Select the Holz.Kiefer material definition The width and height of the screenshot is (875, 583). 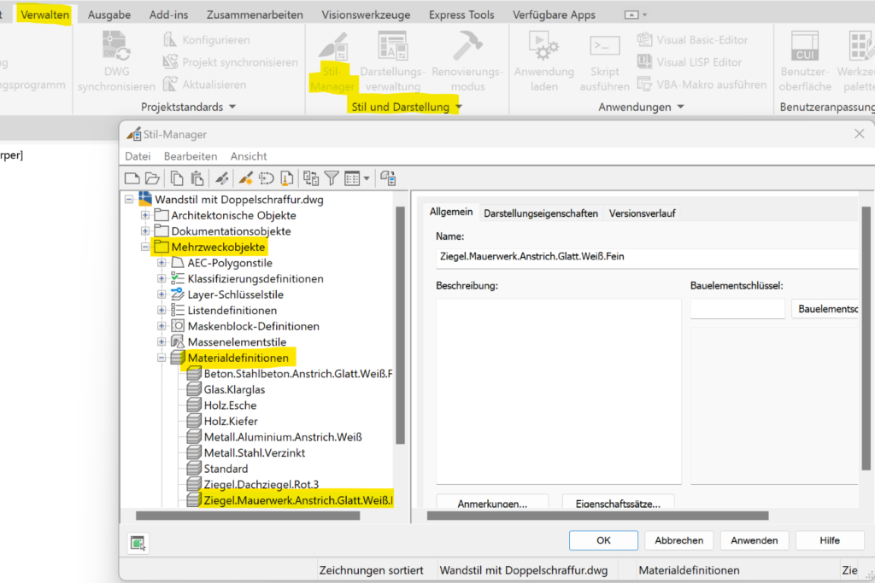coord(231,421)
